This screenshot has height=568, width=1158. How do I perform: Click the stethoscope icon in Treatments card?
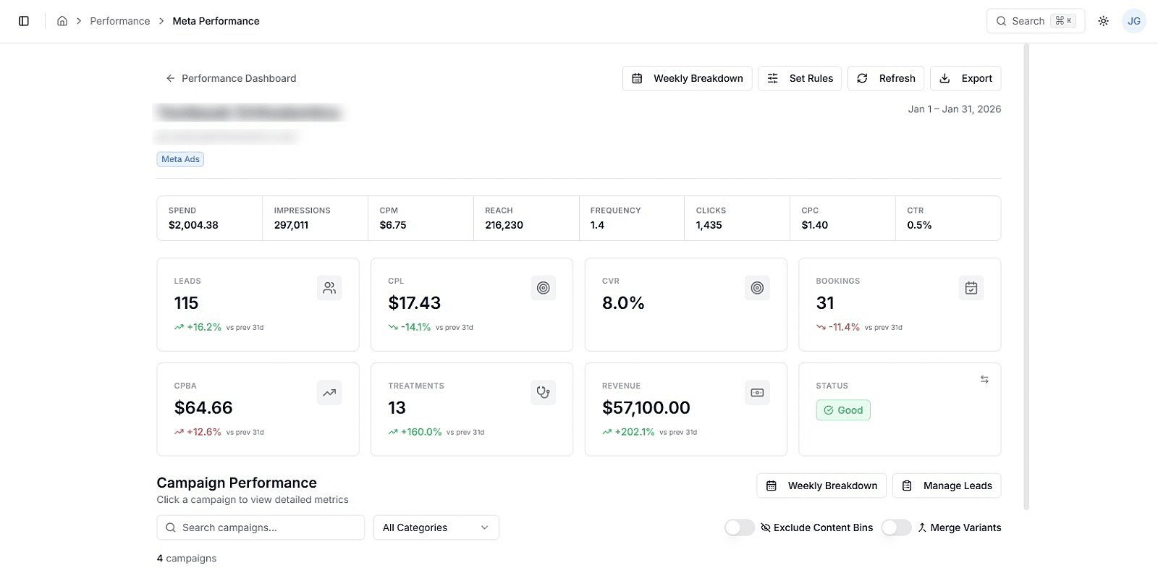[x=544, y=393]
